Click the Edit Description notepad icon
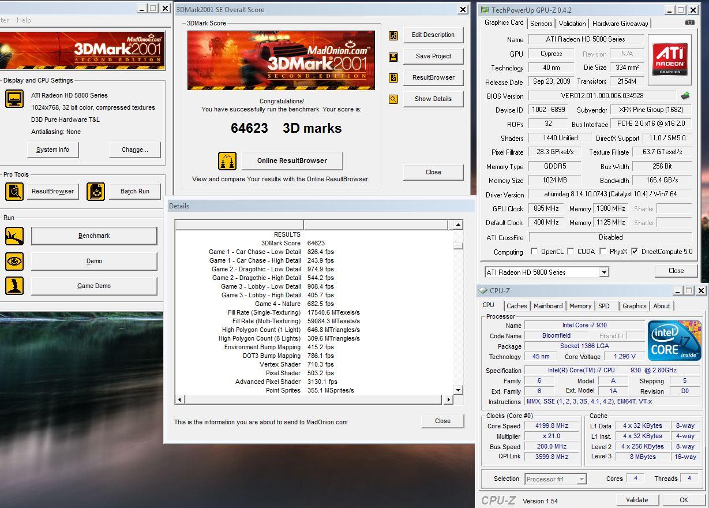 point(393,36)
